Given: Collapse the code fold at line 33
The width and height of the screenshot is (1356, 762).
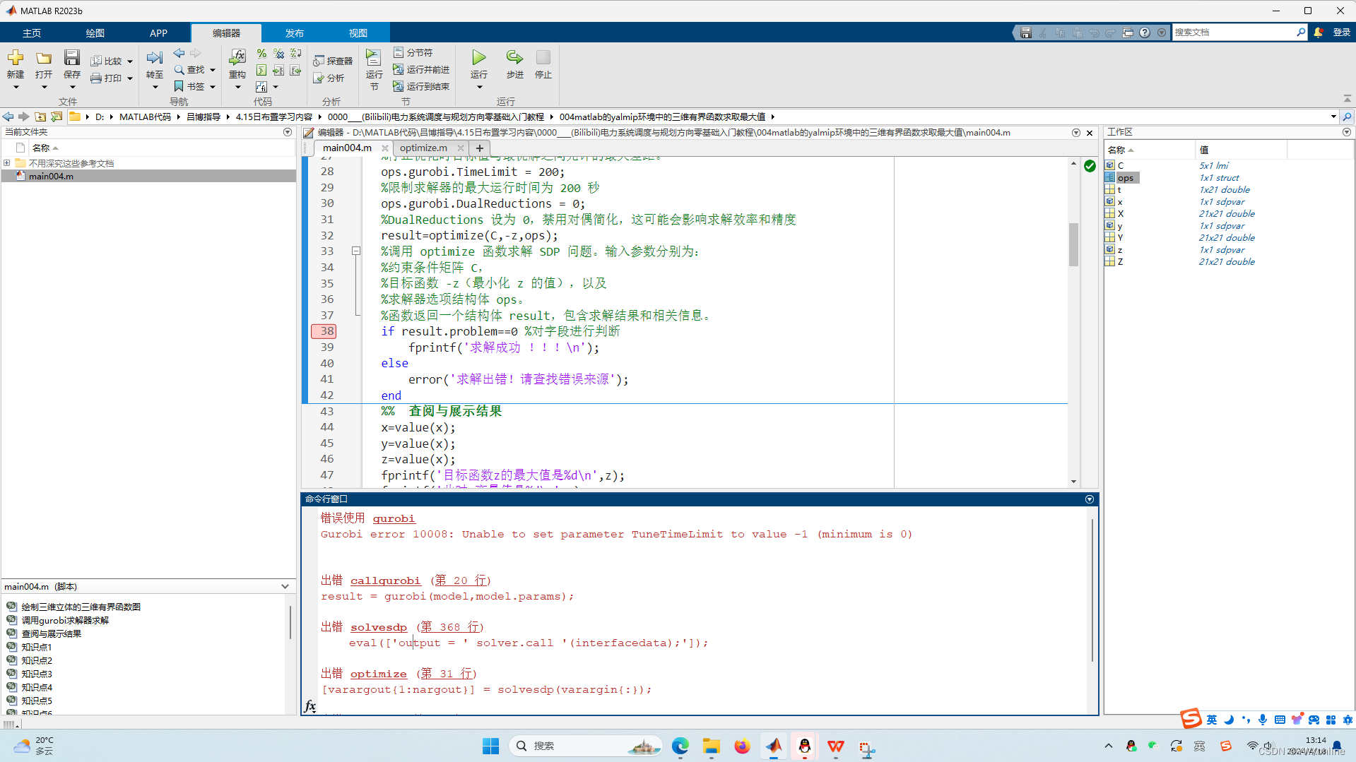Looking at the screenshot, I should coord(356,251).
